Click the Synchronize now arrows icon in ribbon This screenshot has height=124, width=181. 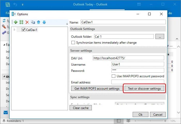[x=4, y=21]
